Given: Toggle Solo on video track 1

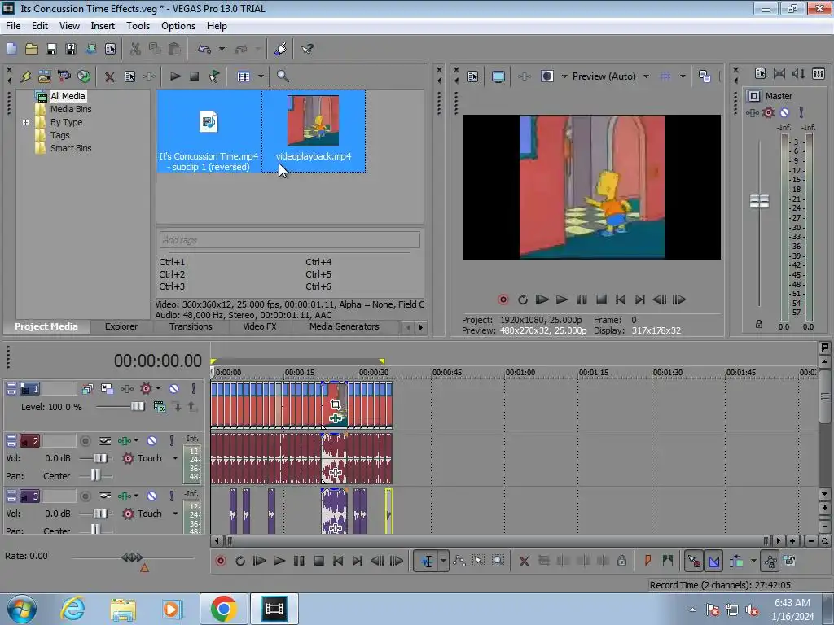Looking at the screenshot, I should point(194,389).
